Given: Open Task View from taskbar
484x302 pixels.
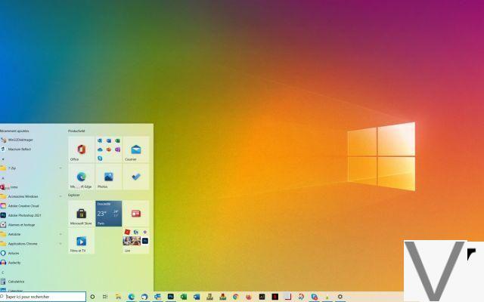Looking at the screenshot, I should pos(105,297).
